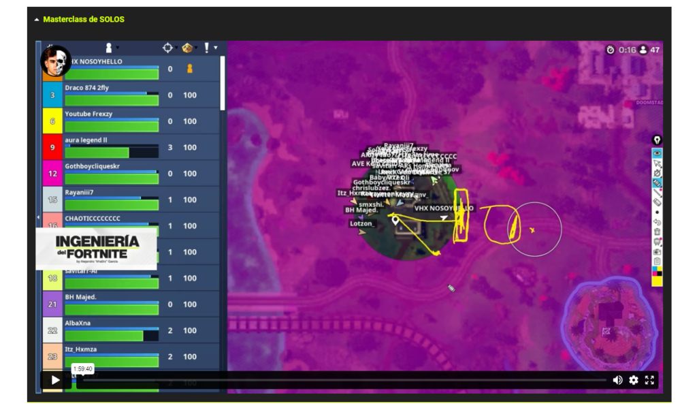
Task: Click the exclamation mark alert icon
Action: pyautogui.click(x=206, y=48)
